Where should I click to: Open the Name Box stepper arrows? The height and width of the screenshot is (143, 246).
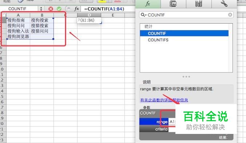tap(41, 9)
